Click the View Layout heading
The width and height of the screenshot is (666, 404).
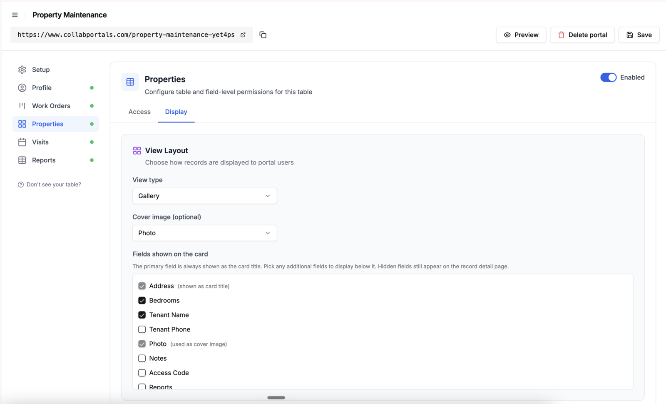pos(166,151)
